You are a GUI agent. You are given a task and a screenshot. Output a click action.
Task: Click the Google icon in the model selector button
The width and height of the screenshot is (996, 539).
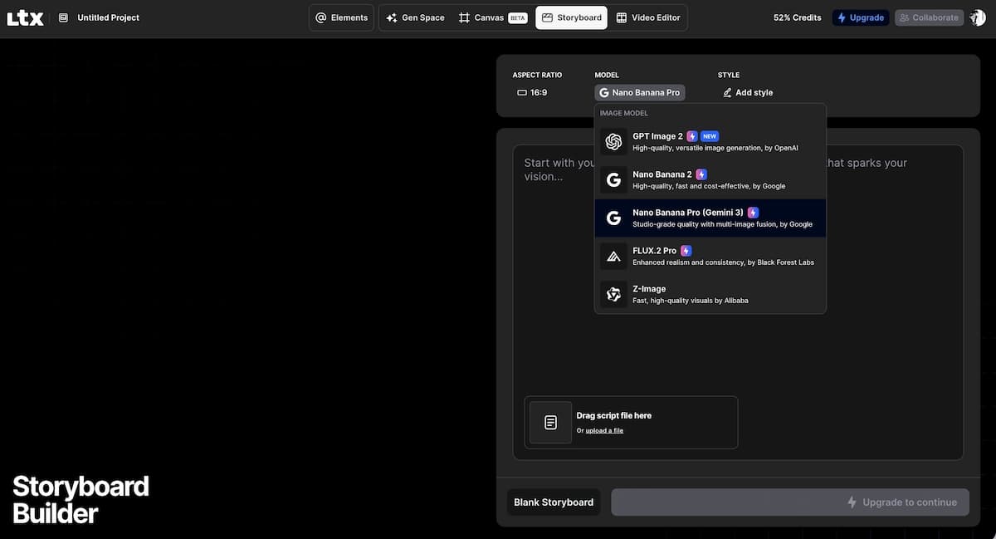click(604, 92)
